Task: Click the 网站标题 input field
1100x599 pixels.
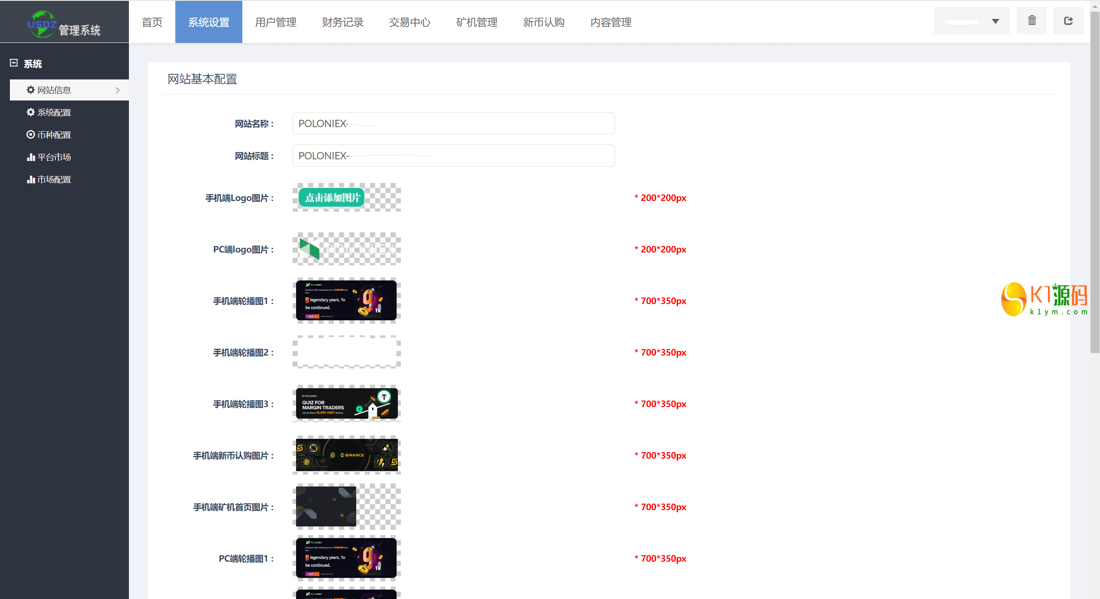Action: tap(453, 155)
